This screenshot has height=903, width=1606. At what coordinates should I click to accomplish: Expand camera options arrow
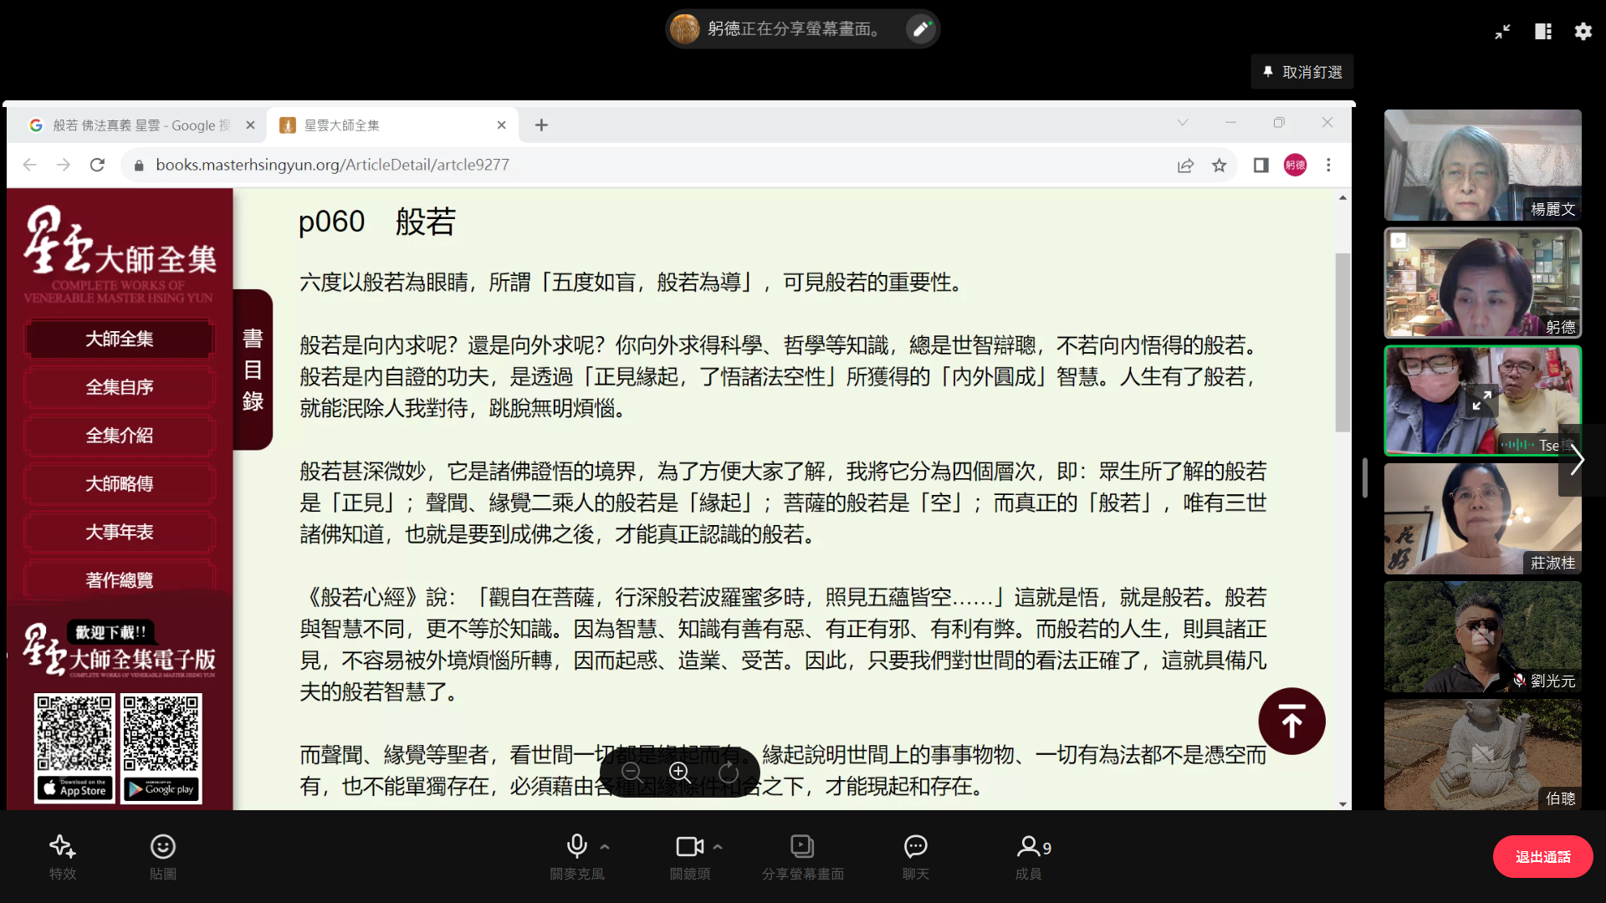(718, 847)
